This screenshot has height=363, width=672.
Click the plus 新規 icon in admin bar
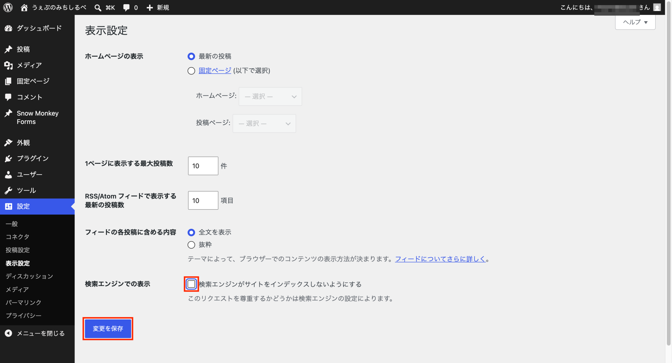150,8
